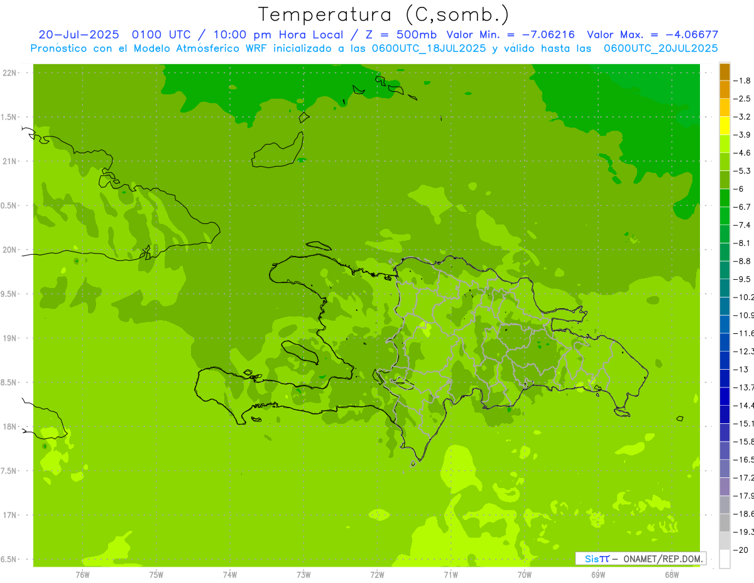This screenshot has height=583, width=754.
Task: Click the "Sisπ" logo text
Action: pos(597,558)
